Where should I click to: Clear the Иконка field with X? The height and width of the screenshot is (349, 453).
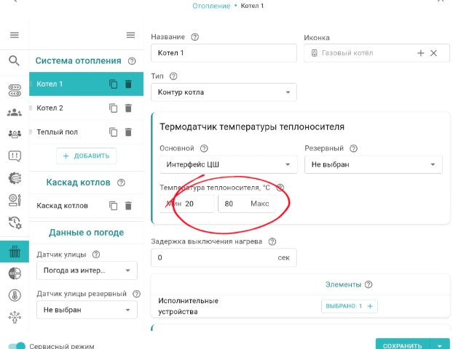click(x=434, y=53)
